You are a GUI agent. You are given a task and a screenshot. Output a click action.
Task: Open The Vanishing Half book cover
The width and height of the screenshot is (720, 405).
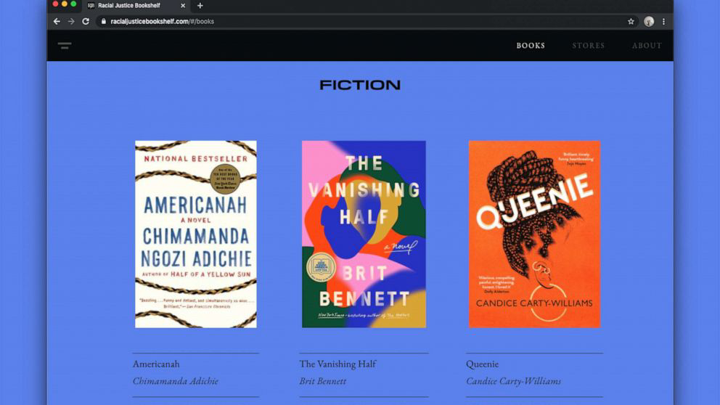pos(364,234)
